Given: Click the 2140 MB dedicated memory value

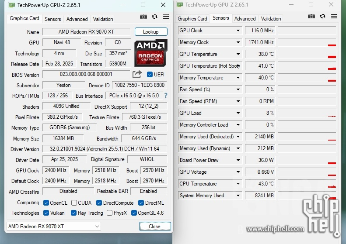Looking at the screenshot, I should click(260, 137).
